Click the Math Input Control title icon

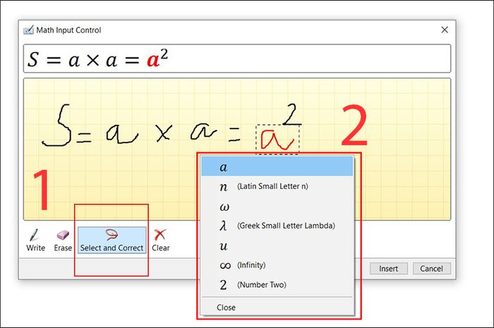[28, 30]
